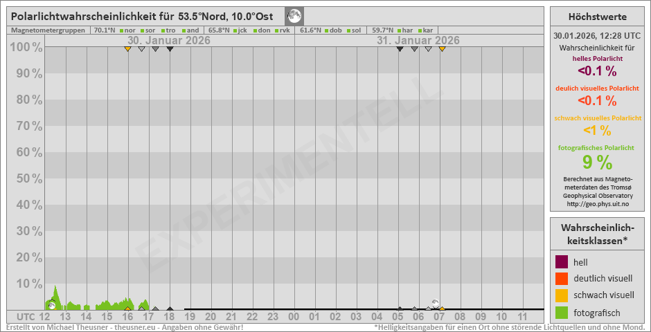Click the moon phase icon in the title bar

(294, 16)
